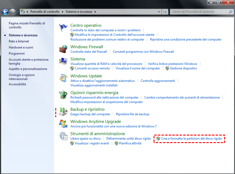The height and width of the screenshot is (174, 235).
Task: Open Modifica impostazioni di sospensione link
Action: point(107,102)
